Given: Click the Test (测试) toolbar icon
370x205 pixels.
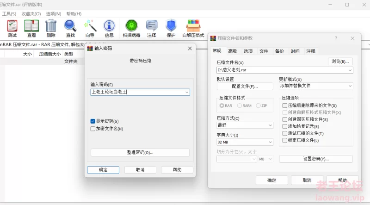Looking at the screenshot, I should (12, 29).
